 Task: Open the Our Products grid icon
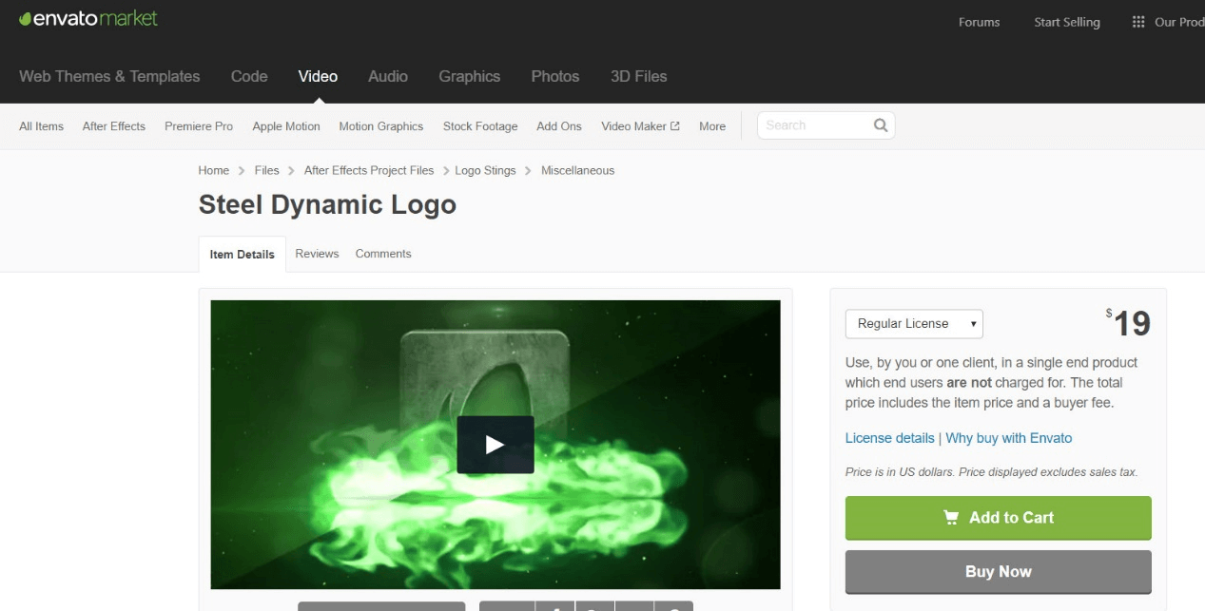tap(1137, 22)
